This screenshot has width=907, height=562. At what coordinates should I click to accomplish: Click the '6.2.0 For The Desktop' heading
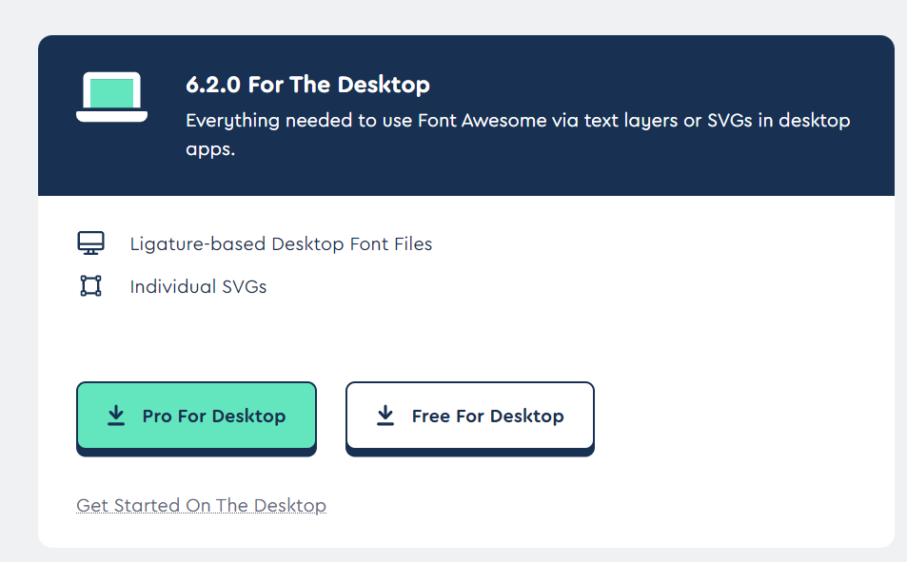[307, 85]
